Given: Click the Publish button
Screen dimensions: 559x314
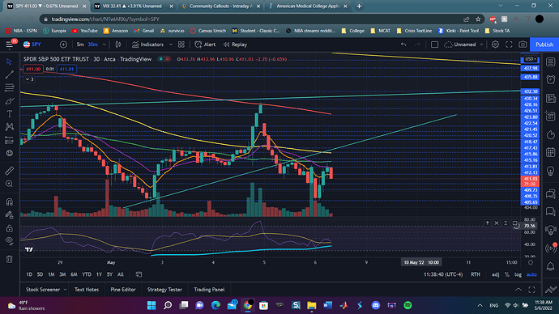Looking at the screenshot, I should click(x=544, y=45).
